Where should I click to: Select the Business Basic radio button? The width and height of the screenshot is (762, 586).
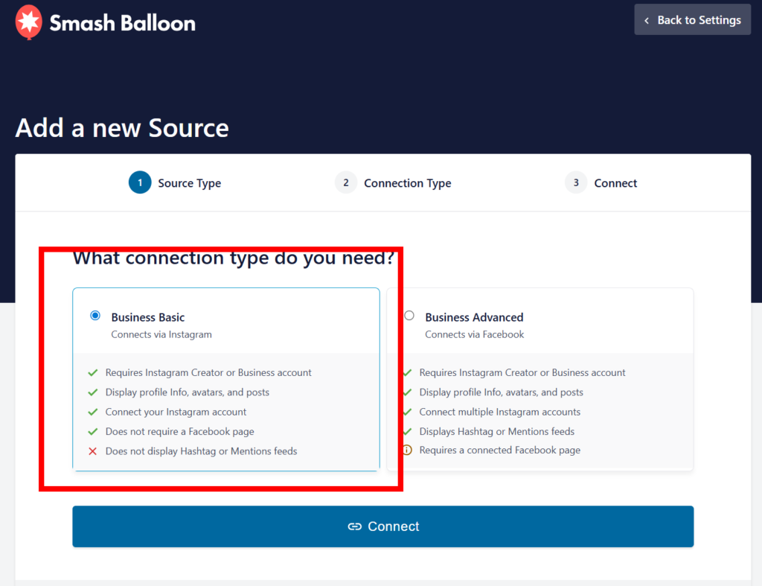tap(95, 316)
